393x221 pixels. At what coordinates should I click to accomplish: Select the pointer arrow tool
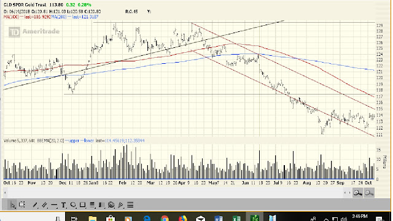(x=12, y=205)
